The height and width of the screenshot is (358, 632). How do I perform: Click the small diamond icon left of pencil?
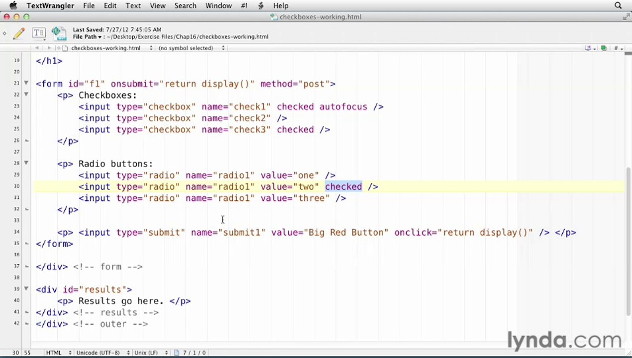pos(4,33)
